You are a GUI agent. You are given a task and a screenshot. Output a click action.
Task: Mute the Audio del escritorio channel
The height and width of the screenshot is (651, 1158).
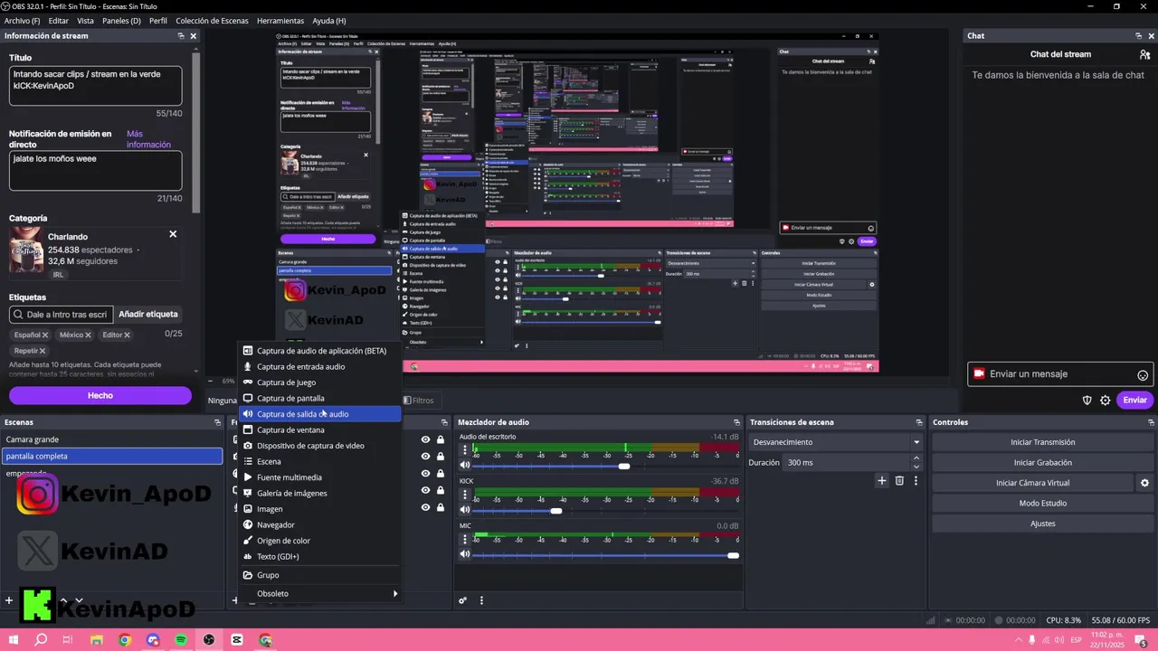(x=465, y=466)
